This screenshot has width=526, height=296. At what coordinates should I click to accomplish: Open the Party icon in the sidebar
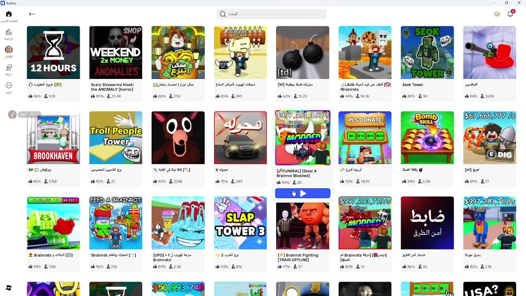point(9,67)
